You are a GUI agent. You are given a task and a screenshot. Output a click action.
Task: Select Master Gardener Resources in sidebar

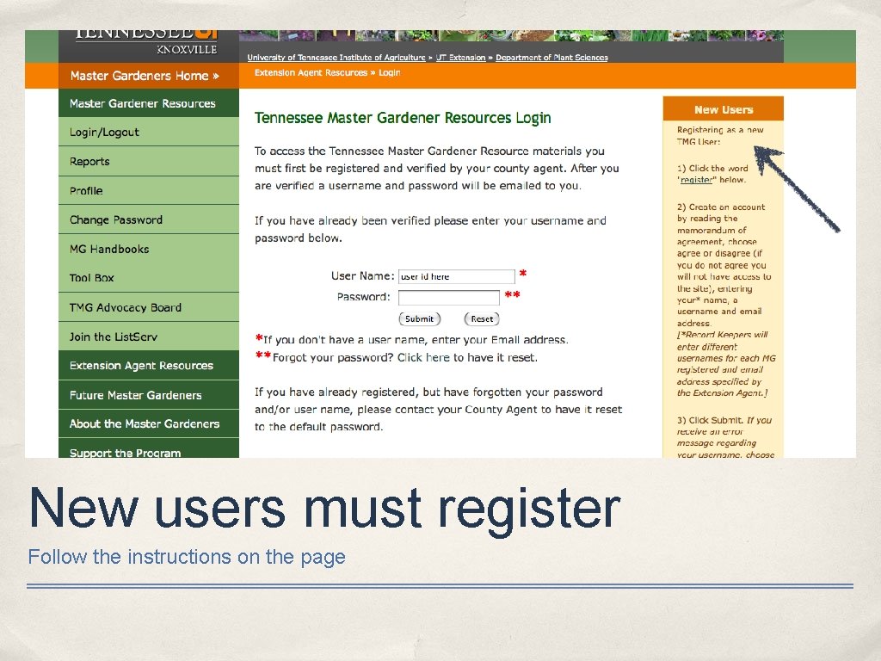coord(149,103)
